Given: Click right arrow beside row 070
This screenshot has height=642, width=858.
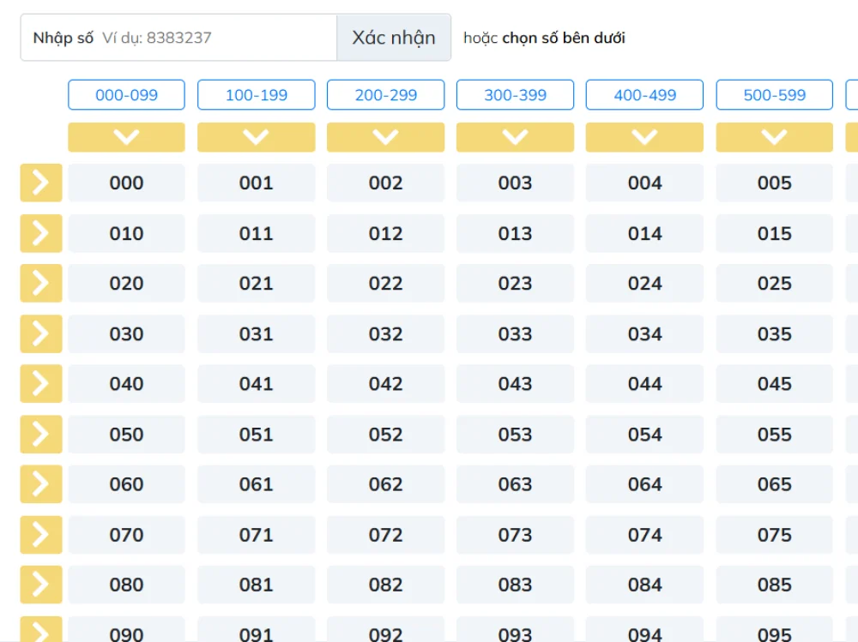Looking at the screenshot, I should coord(41,535).
